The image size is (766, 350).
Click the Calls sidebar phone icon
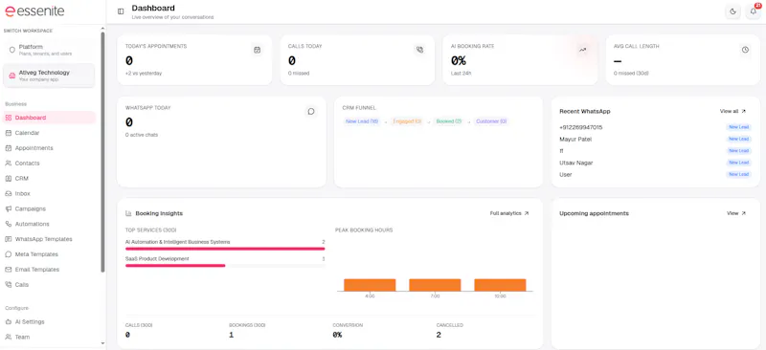tap(9, 285)
